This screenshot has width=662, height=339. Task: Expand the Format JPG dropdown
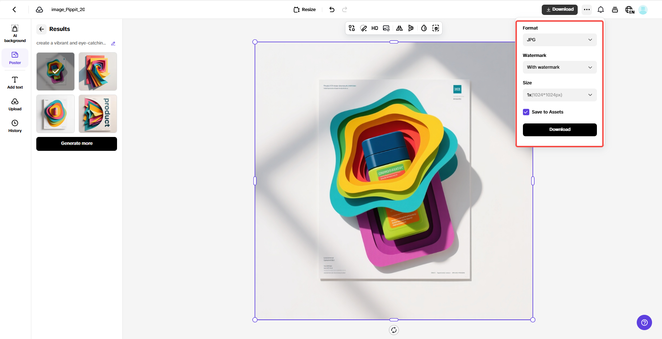pos(559,40)
